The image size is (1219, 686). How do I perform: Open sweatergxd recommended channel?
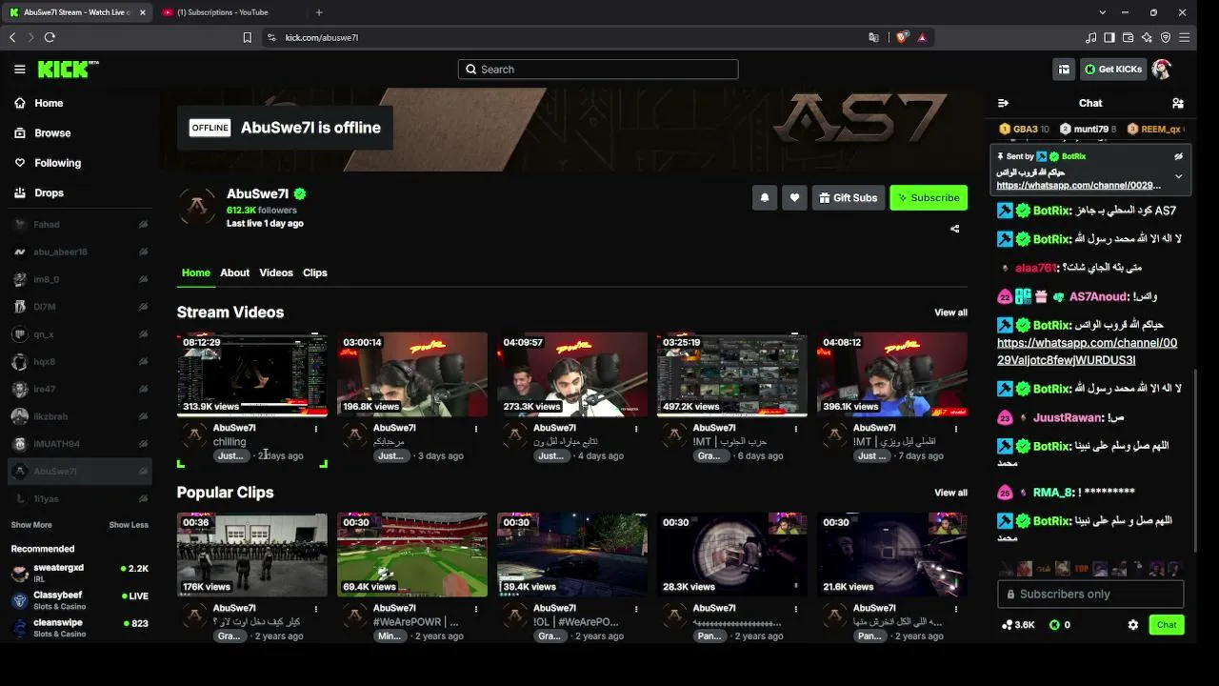80,573
